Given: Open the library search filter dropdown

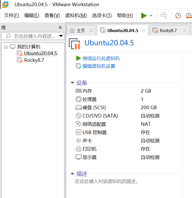Looking at the screenshot, I should (61, 36).
